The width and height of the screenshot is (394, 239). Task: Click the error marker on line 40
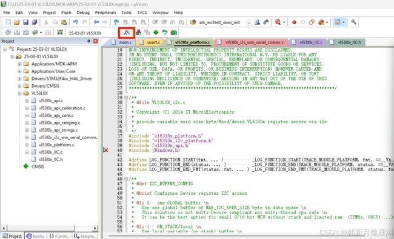pos(105,150)
